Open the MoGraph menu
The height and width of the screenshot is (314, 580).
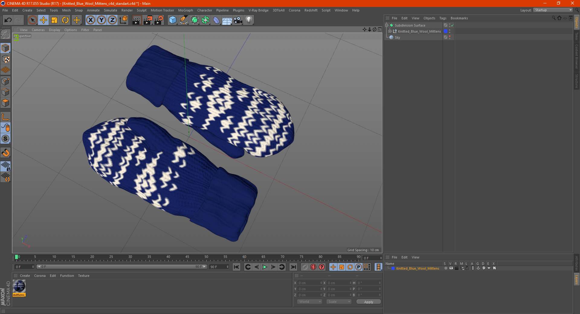click(x=185, y=10)
